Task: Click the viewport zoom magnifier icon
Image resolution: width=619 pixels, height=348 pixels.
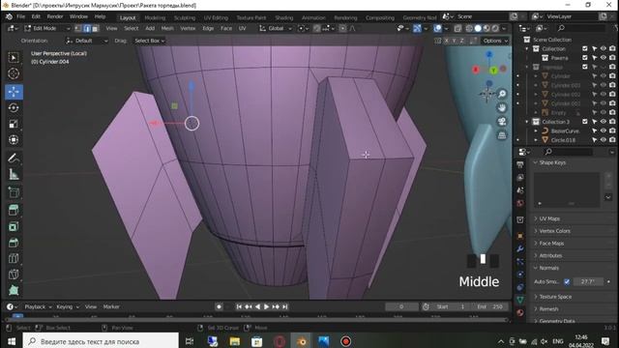Action: click(502, 94)
